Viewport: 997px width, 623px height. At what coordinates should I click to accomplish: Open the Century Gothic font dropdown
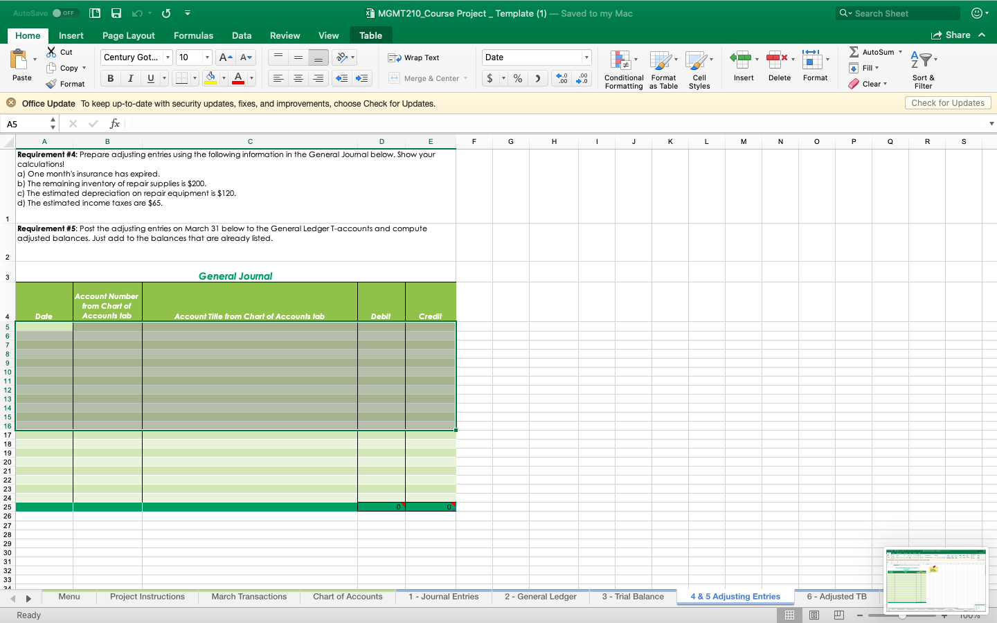coord(168,57)
